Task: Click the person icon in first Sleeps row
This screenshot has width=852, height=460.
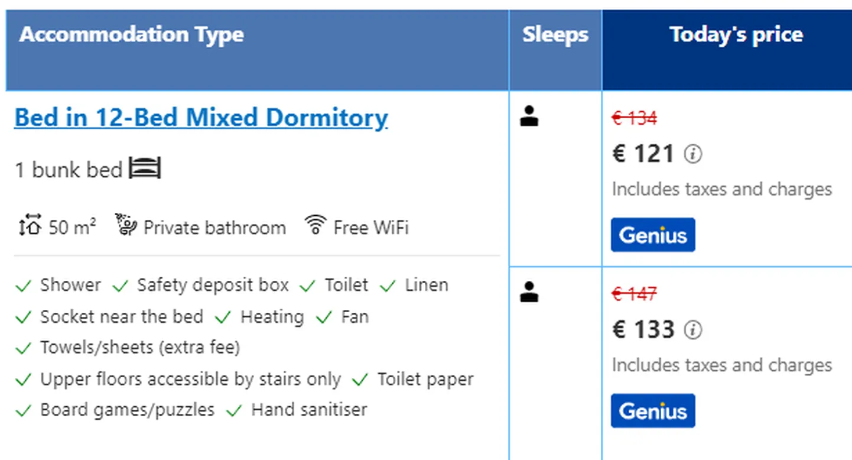Action: 529,116
